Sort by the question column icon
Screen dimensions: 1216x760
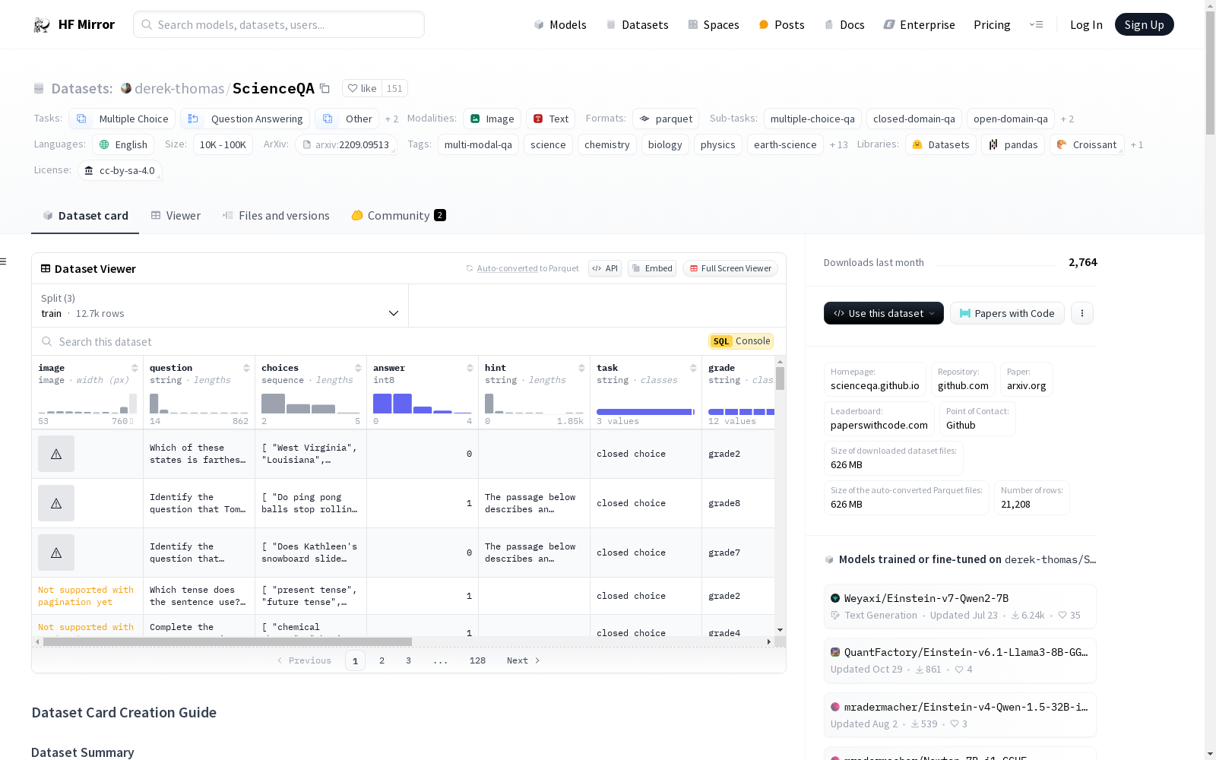pos(246,368)
